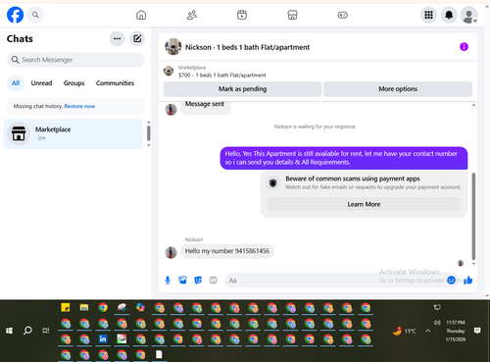The image size is (490, 362).
Task: Click the purple 'Apartment is still available' message
Action: click(344, 158)
